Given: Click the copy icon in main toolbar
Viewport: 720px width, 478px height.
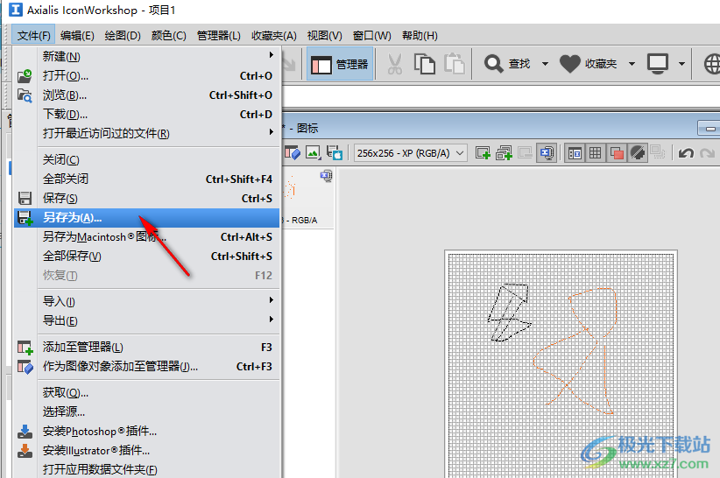Looking at the screenshot, I should 424,64.
